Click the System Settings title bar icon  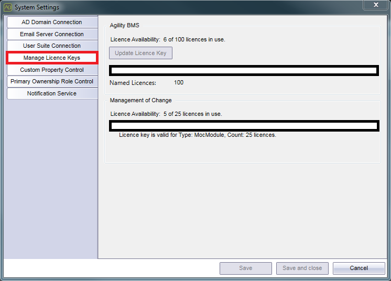[x=8, y=7]
